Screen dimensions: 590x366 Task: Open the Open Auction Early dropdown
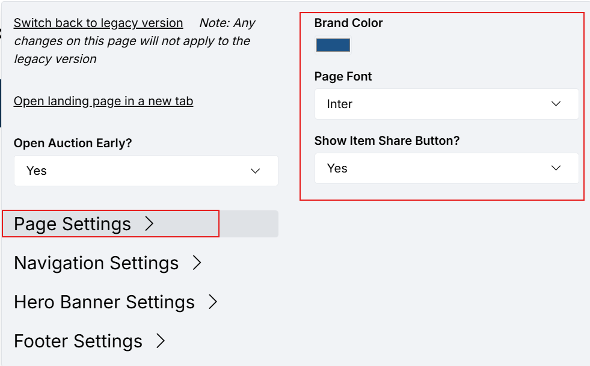[145, 171]
